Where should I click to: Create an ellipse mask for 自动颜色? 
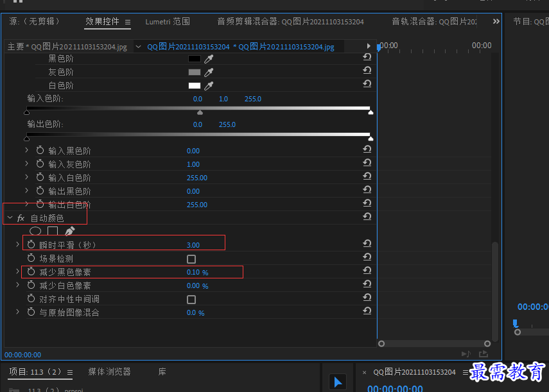pyautogui.click(x=35, y=231)
